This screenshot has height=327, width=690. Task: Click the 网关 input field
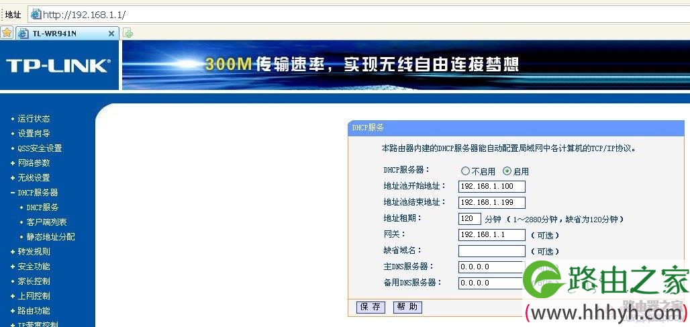pos(491,234)
